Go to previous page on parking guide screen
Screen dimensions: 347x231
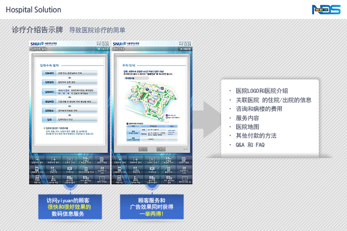143,149
